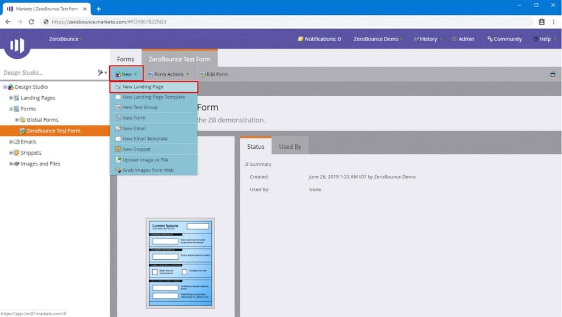This screenshot has width=562, height=317.
Task: Open the form preview thumbnail
Action: point(180,263)
